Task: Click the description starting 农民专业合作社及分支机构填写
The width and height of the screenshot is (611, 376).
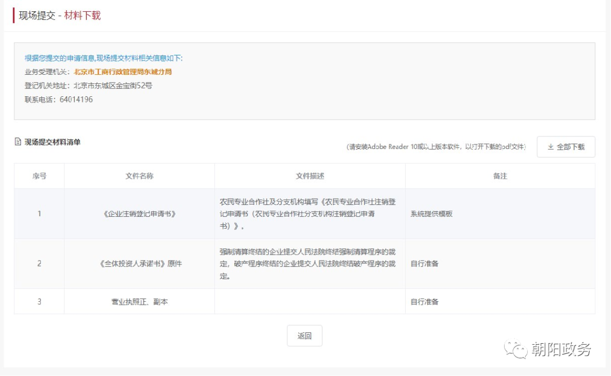Action: (x=308, y=213)
